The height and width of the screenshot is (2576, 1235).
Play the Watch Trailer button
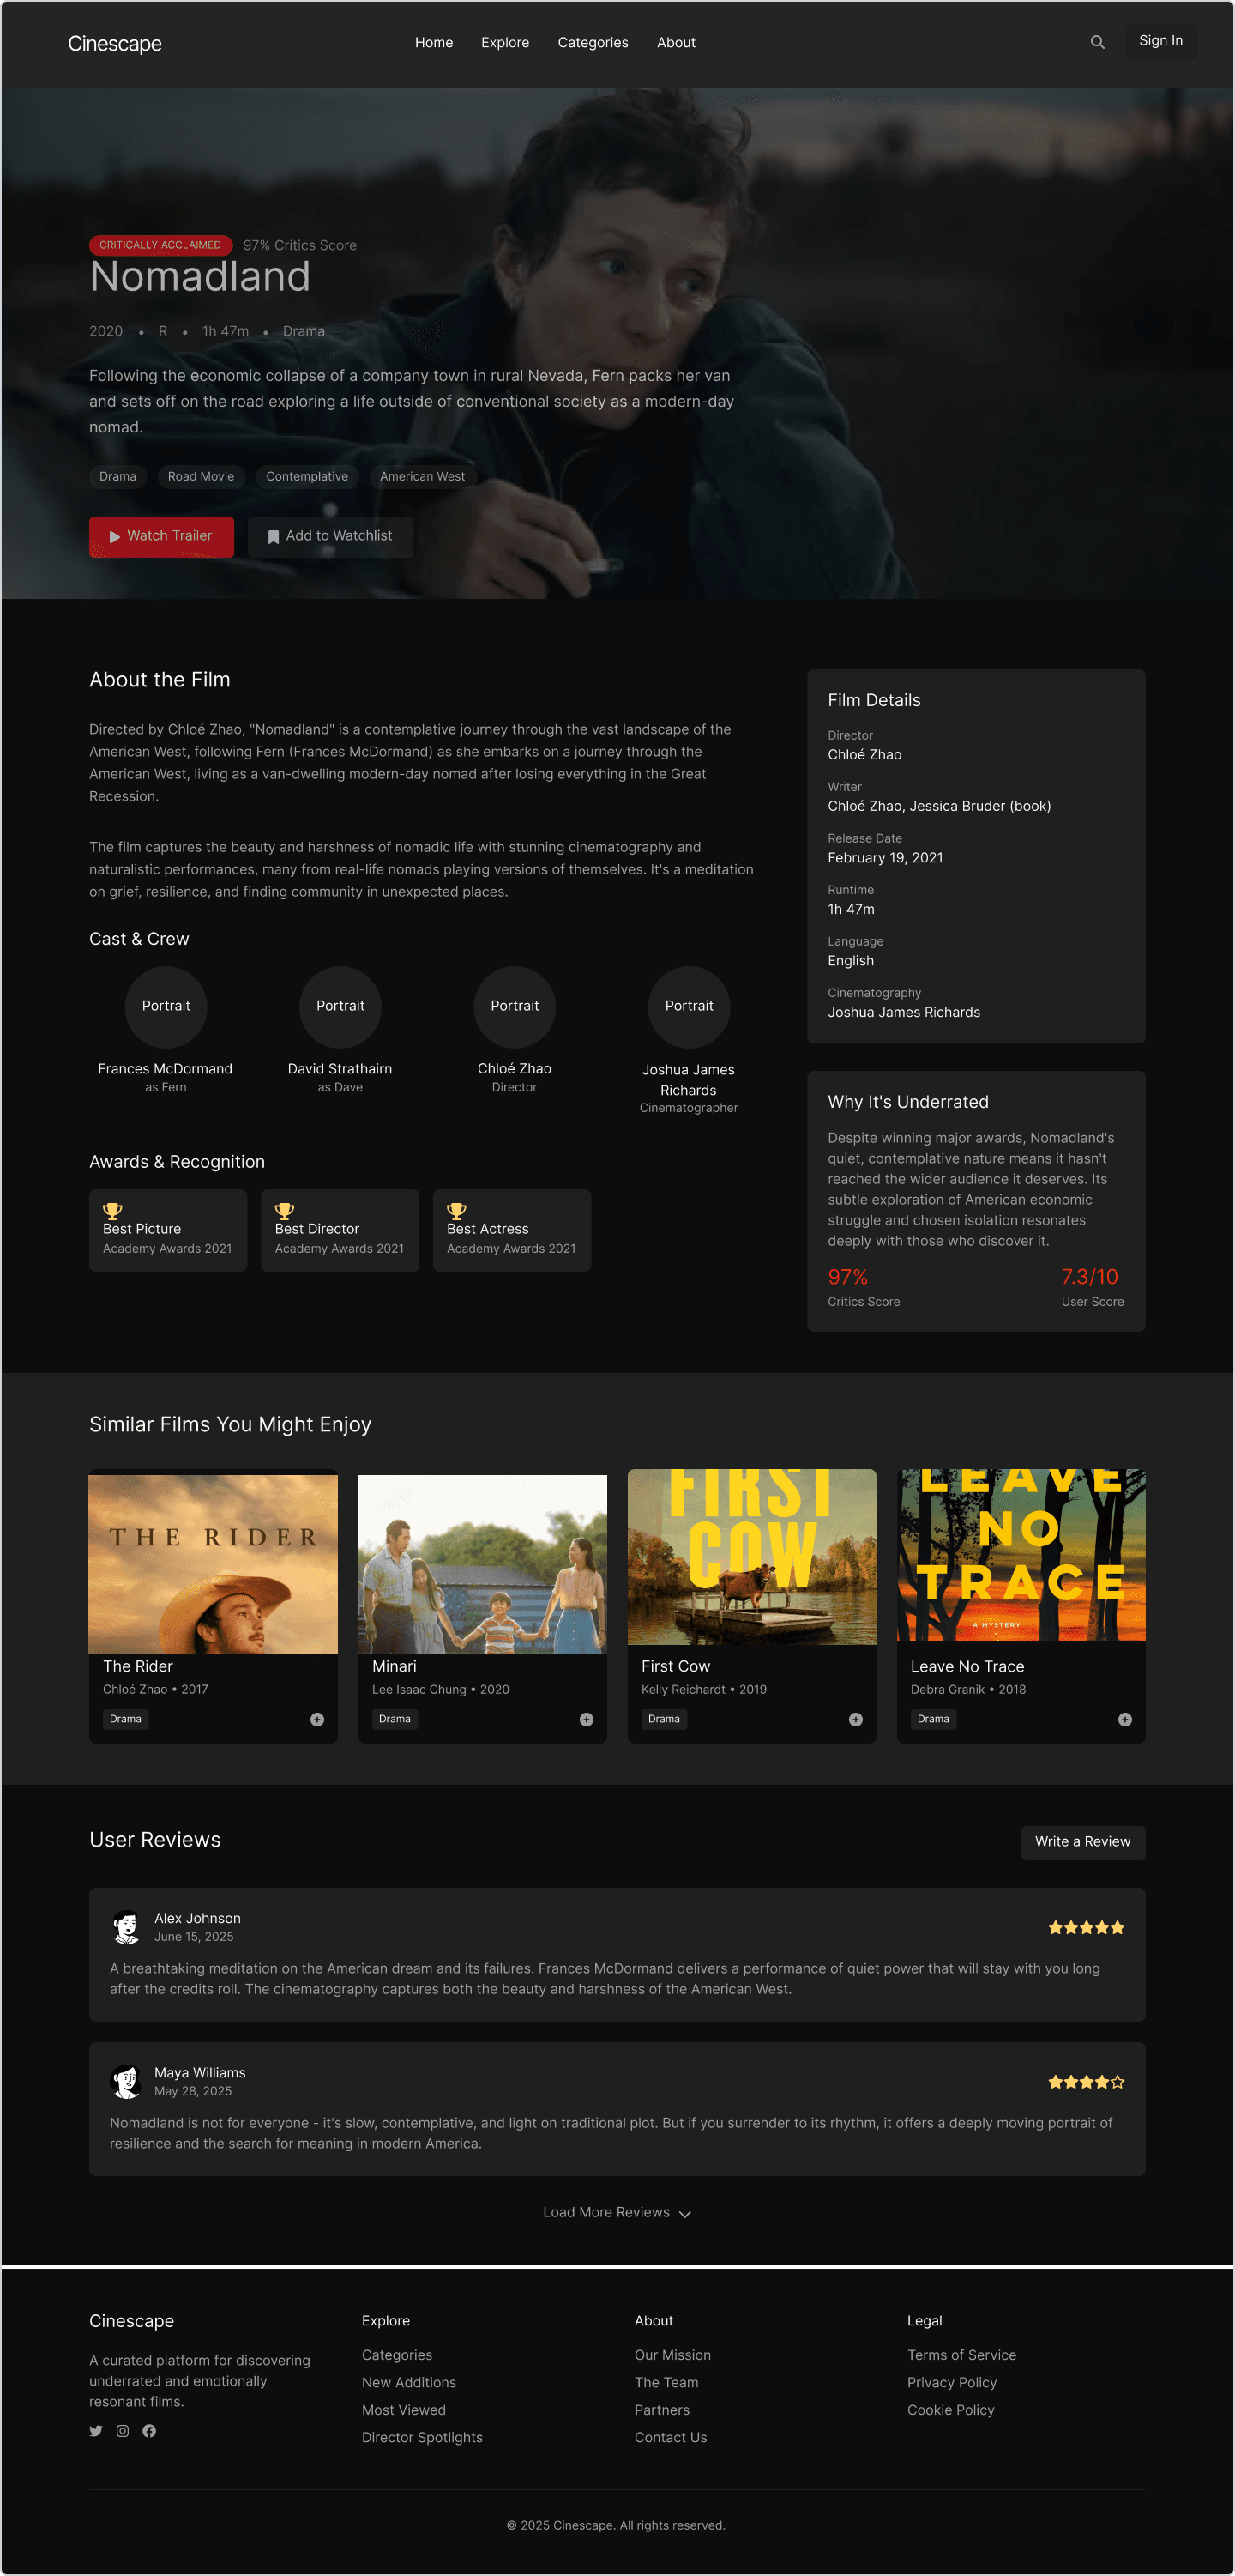click(x=161, y=536)
